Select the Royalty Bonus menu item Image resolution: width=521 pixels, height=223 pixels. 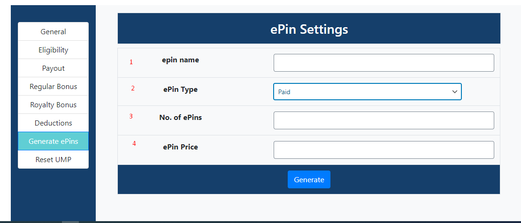[53, 104]
